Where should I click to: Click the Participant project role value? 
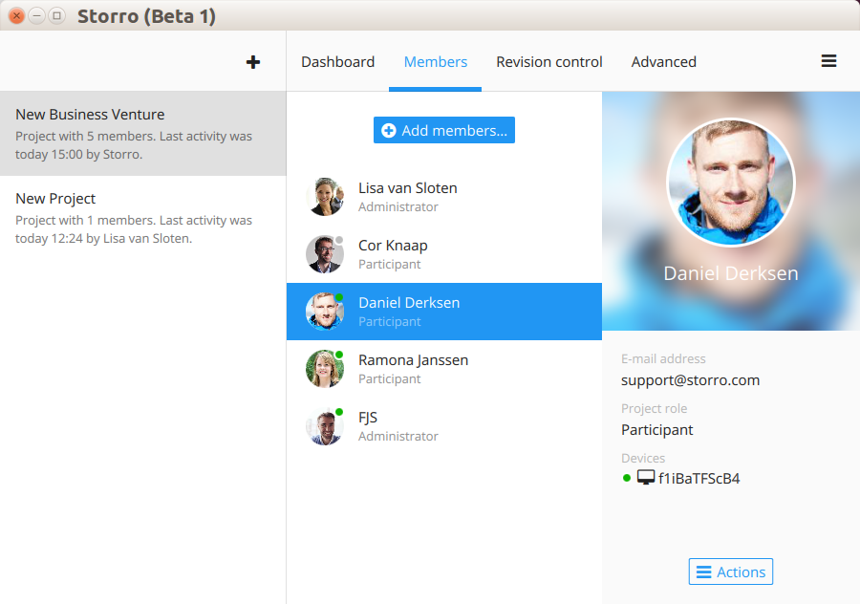[657, 429]
